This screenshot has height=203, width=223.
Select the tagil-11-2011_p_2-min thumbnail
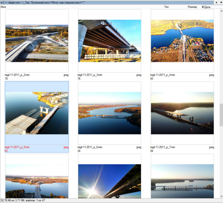point(37,41)
